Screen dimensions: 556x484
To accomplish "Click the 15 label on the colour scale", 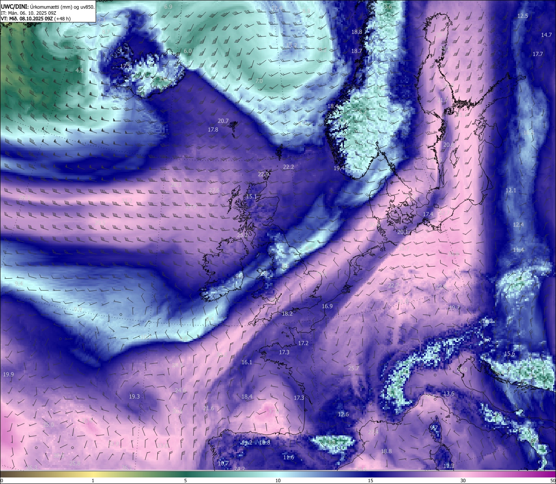I will coord(371,481).
